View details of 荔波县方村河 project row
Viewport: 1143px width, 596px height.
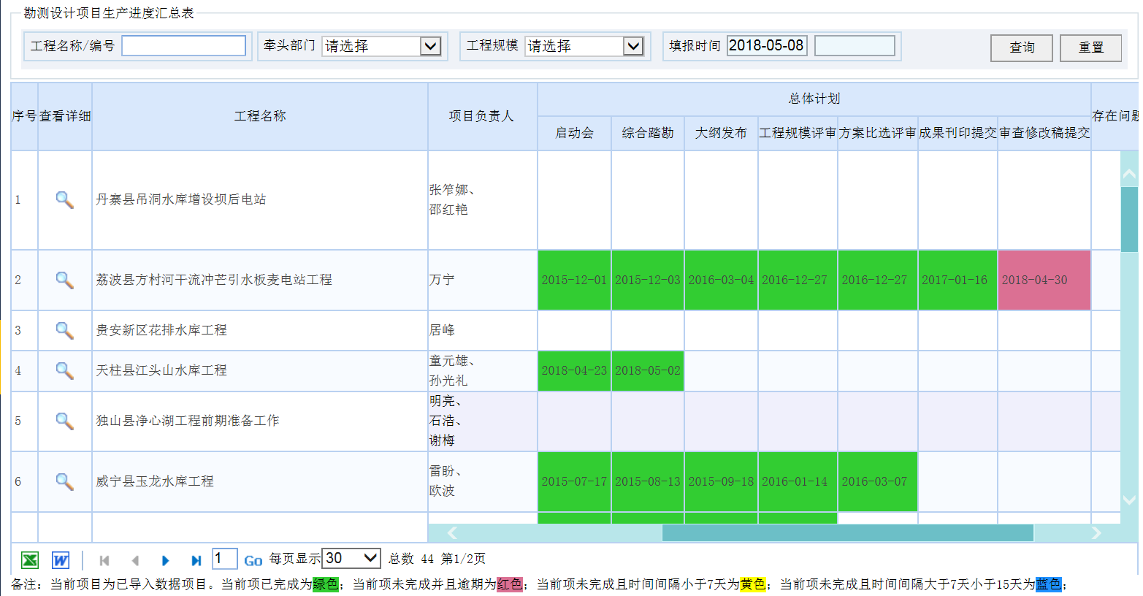point(64,280)
